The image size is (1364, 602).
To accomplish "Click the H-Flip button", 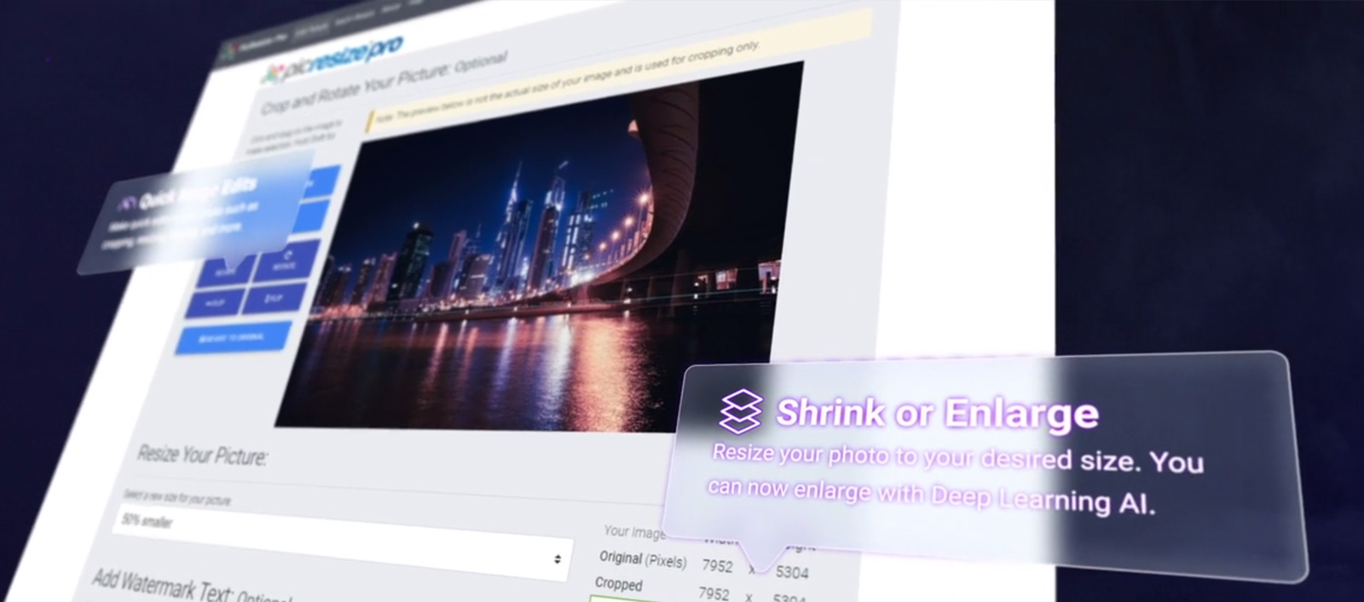I will coord(214,302).
